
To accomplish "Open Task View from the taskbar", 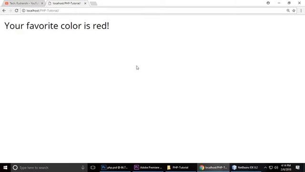I will [x=93, y=168].
